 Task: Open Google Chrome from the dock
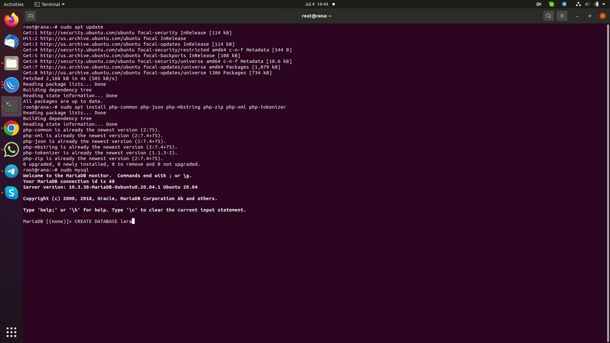pyautogui.click(x=11, y=128)
